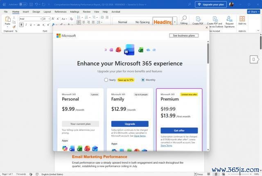This screenshot has height=176, width=262.
Task: Click the Cut scissors icon
Action: click(14, 18)
